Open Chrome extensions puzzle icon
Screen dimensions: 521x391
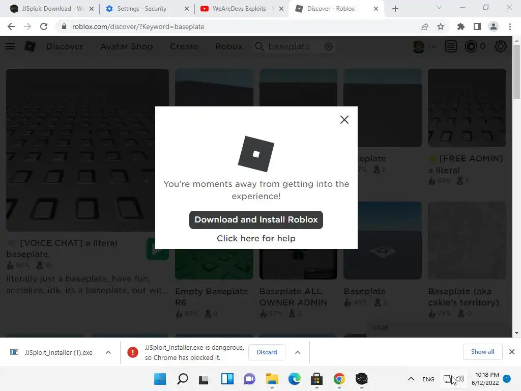(461, 26)
